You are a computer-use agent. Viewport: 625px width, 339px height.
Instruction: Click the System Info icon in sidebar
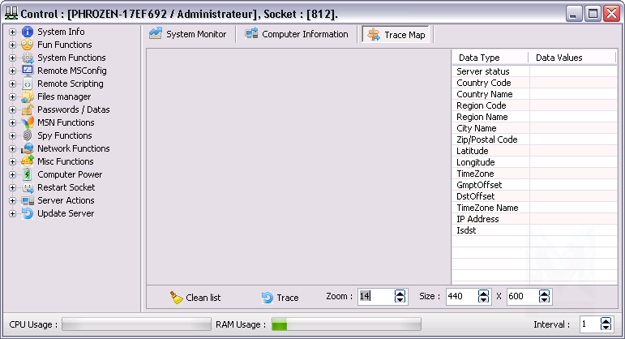[28, 32]
